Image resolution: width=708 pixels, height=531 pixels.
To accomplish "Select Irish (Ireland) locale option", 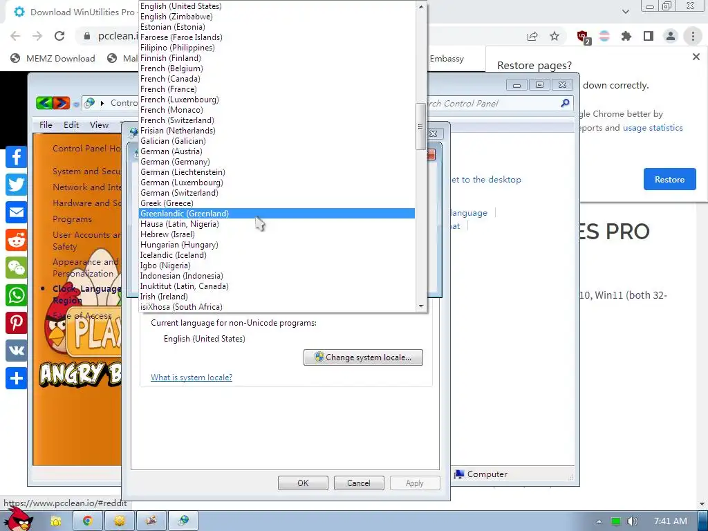I will coord(277,297).
